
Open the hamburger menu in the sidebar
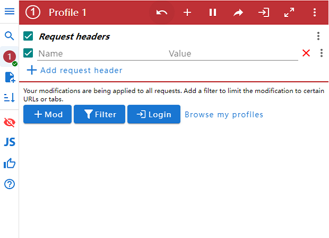click(9, 12)
